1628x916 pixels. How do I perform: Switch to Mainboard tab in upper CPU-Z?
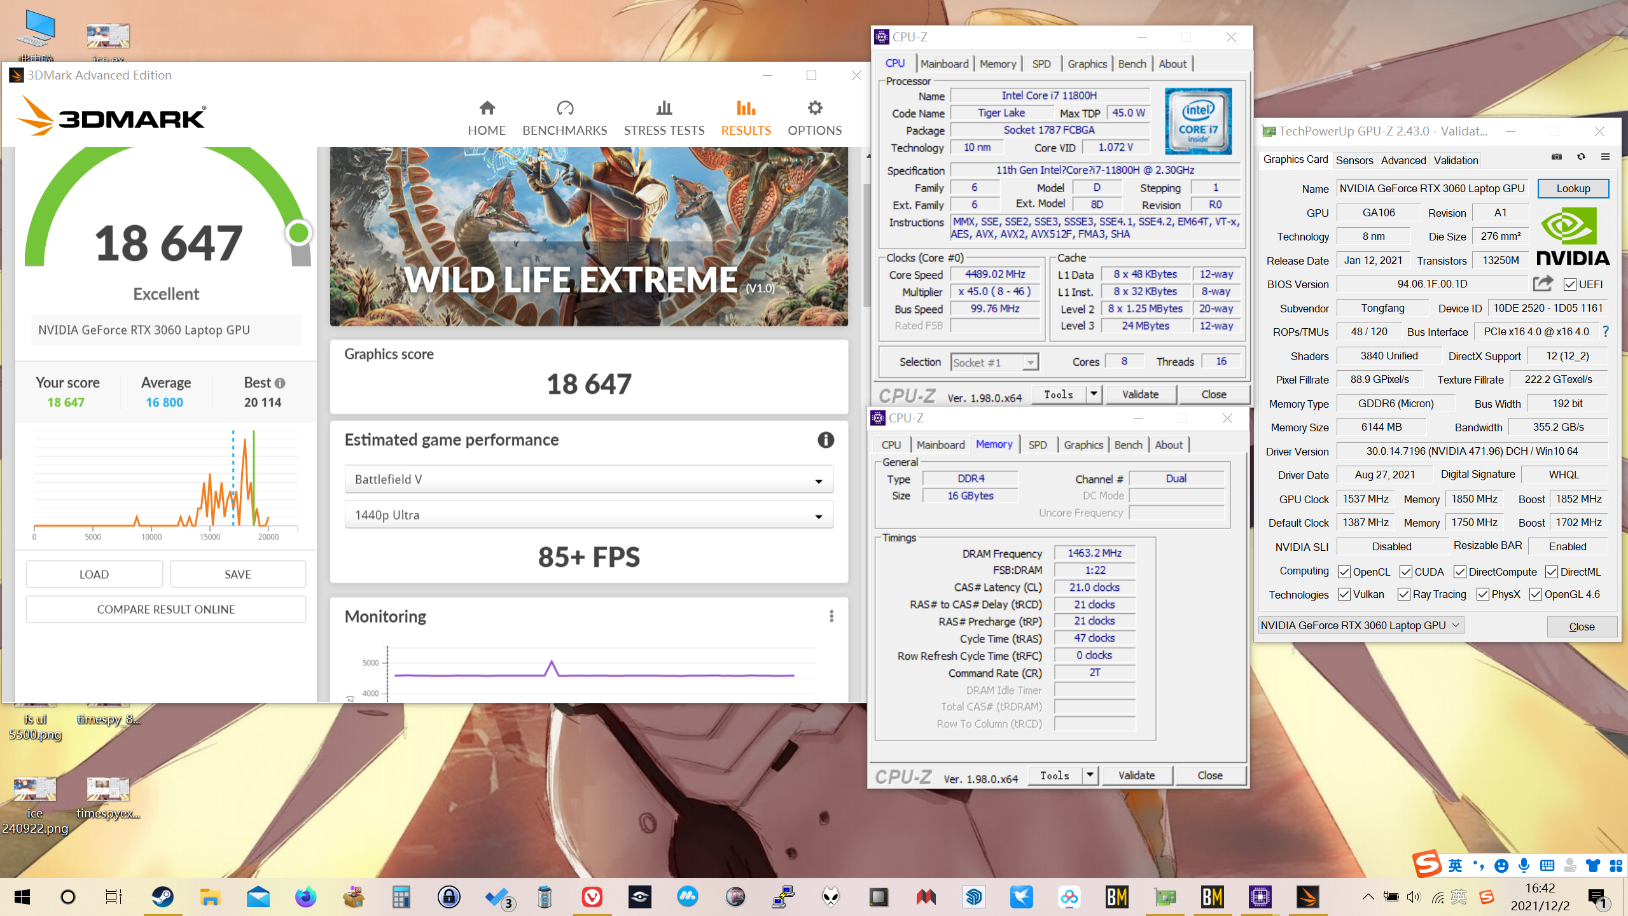(944, 64)
